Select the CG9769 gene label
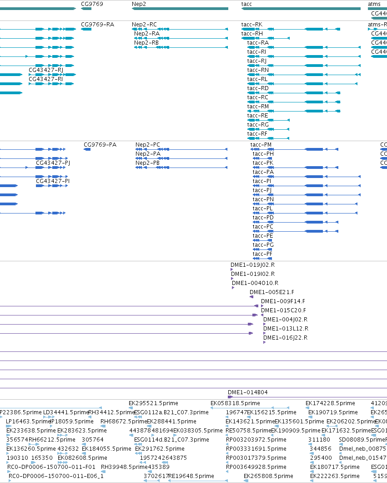The image size is (387, 483). [x=92, y=4]
